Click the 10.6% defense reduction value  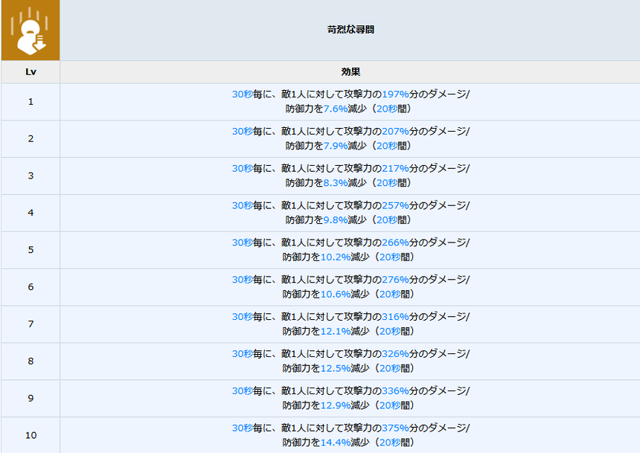[336, 295]
